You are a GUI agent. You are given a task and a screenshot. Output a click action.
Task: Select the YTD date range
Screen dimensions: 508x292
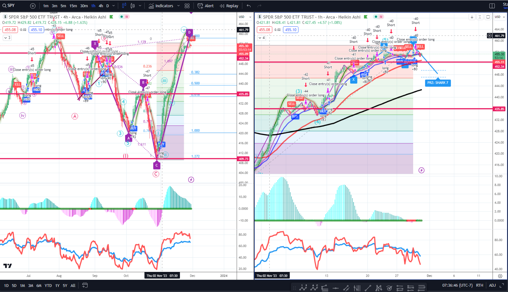tap(48, 286)
